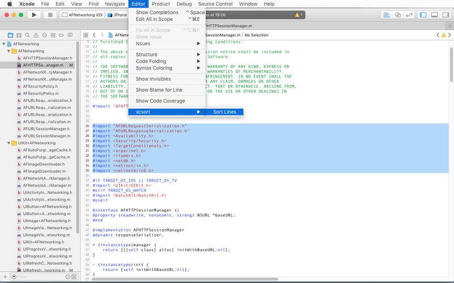Collapse the AFNetworking project root
The image size is (454, 283).
click(4, 44)
